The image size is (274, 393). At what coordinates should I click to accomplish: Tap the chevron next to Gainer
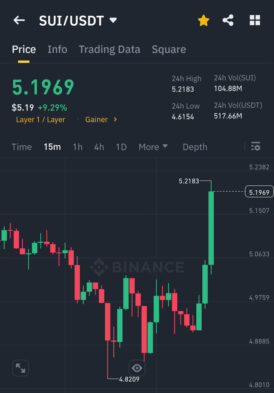click(x=115, y=119)
